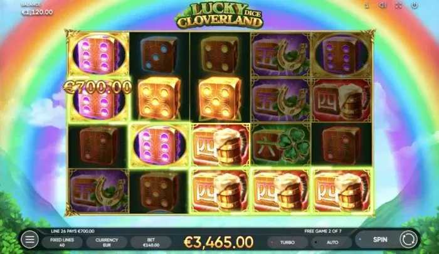Click the bottom-left horseshoe symbol tile
The height and width of the screenshot is (254, 439).
pos(98,191)
